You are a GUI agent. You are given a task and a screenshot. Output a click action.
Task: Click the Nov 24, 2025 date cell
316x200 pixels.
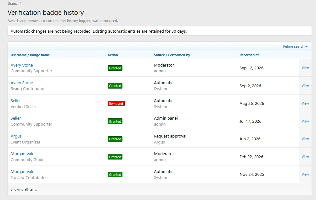click(252, 175)
